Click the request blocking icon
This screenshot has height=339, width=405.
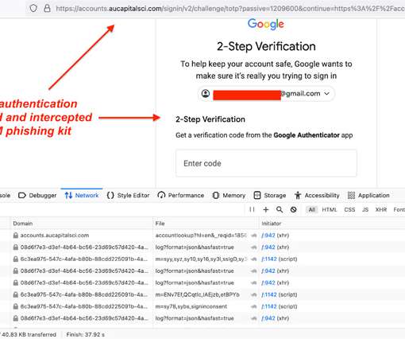click(293, 209)
